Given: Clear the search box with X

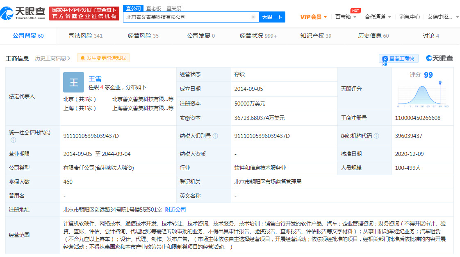Looking at the screenshot, I should 253,17.
